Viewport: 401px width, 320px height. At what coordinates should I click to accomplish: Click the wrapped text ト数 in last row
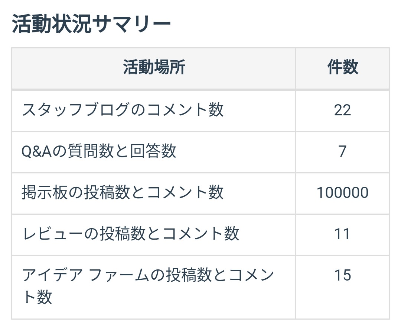click(37, 297)
